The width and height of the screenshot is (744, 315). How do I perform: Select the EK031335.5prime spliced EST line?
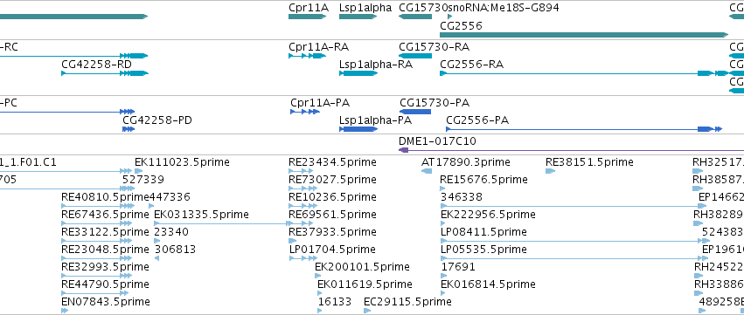point(223,223)
